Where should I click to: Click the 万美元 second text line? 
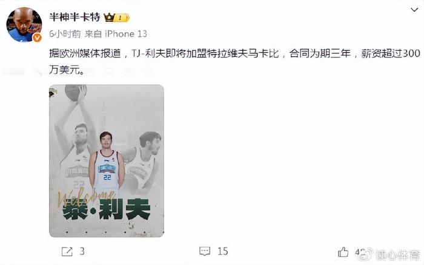point(67,70)
